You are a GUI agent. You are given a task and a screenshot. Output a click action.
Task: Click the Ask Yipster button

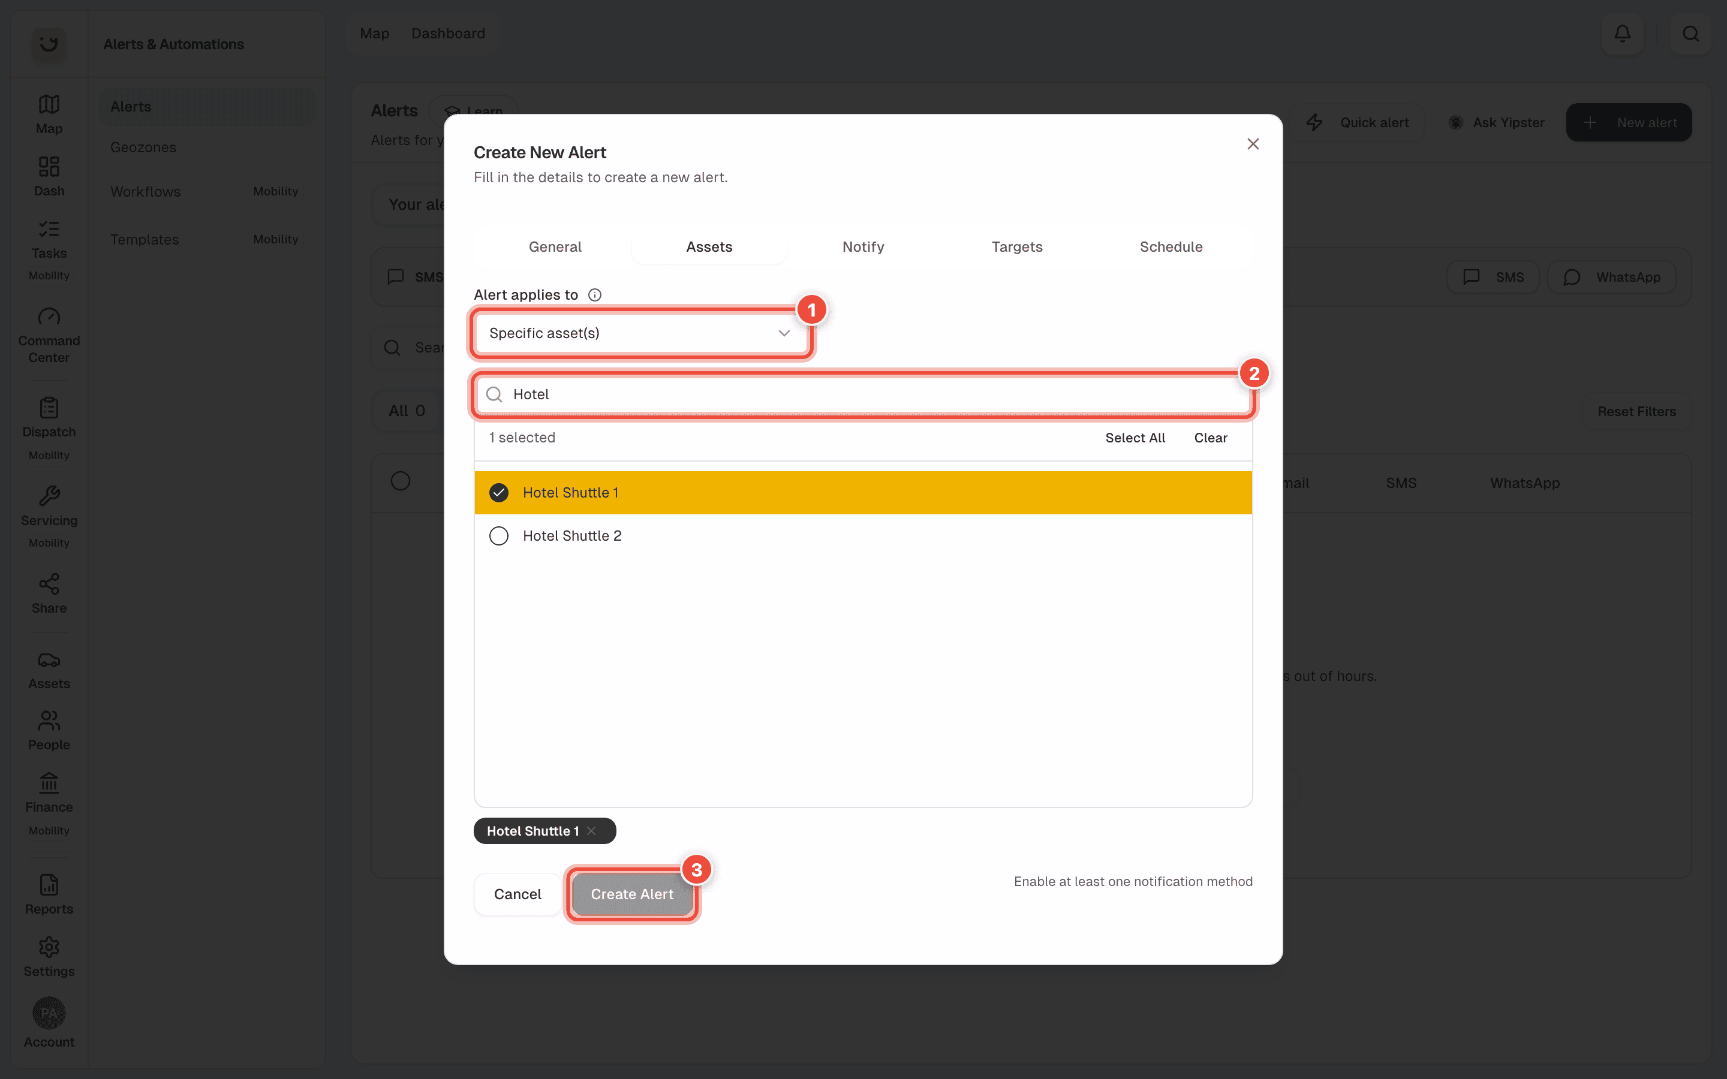1496,122
